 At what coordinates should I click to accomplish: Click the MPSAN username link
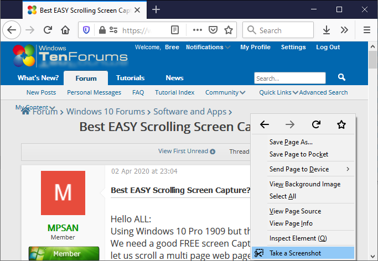point(63,228)
